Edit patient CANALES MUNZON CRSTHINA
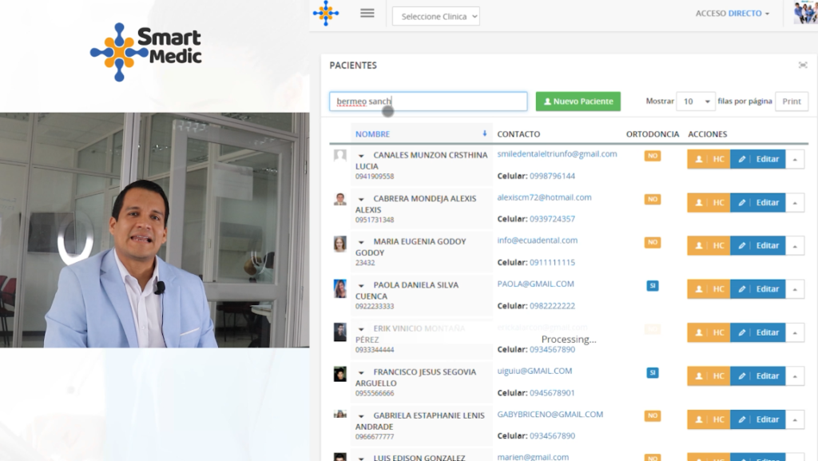Screen dimensions: 818x461 [758, 159]
